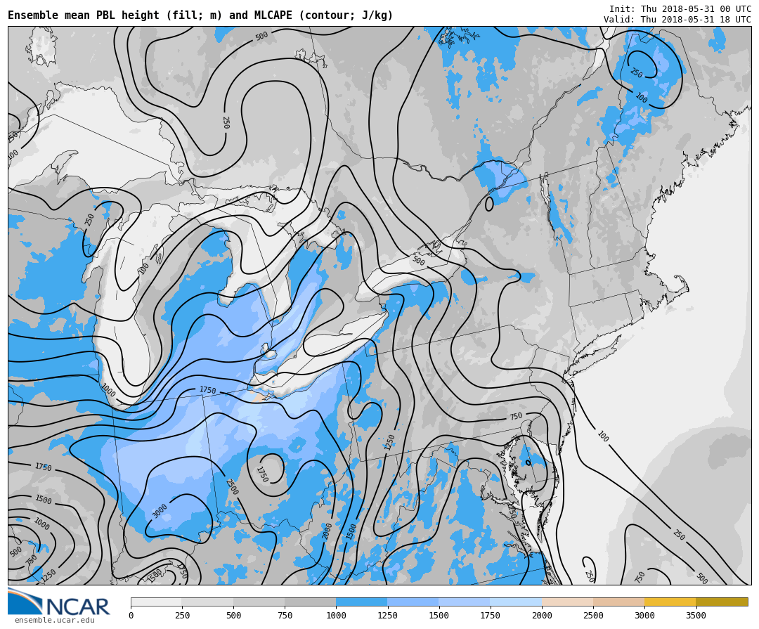Click the Init time text line
The height and width of the screenshot is (629, 759).
pos(680,8)
